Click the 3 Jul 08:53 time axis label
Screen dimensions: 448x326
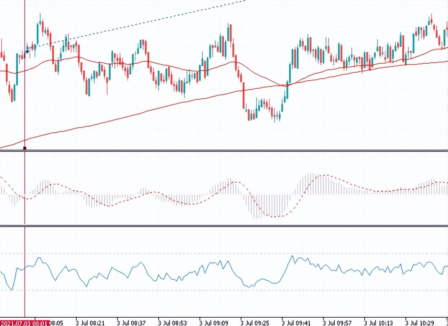click(173, 323)
